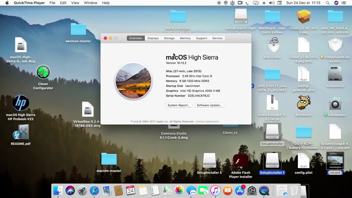Select KextBeast desktop icon
Viewport: 352px width, 198px height.
point(304,103)
